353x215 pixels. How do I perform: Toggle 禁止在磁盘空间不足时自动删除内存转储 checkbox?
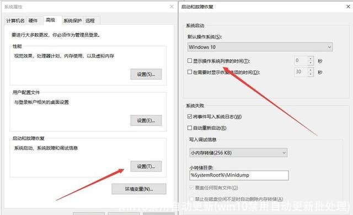(x=192, y=199)
